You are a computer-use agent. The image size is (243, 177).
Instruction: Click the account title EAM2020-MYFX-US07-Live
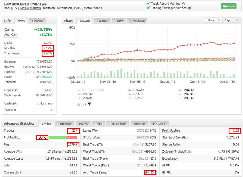tap(25, 4)
